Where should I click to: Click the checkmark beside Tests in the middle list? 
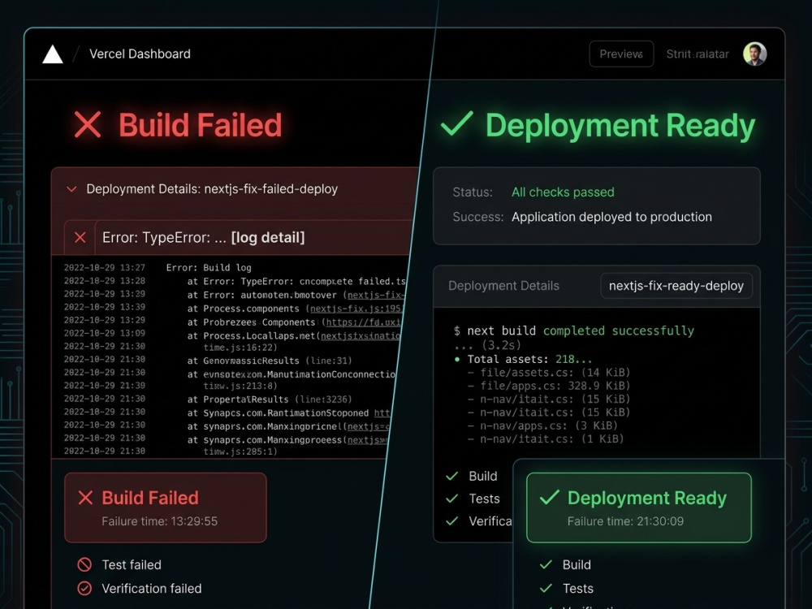click(x=452, y=499)
